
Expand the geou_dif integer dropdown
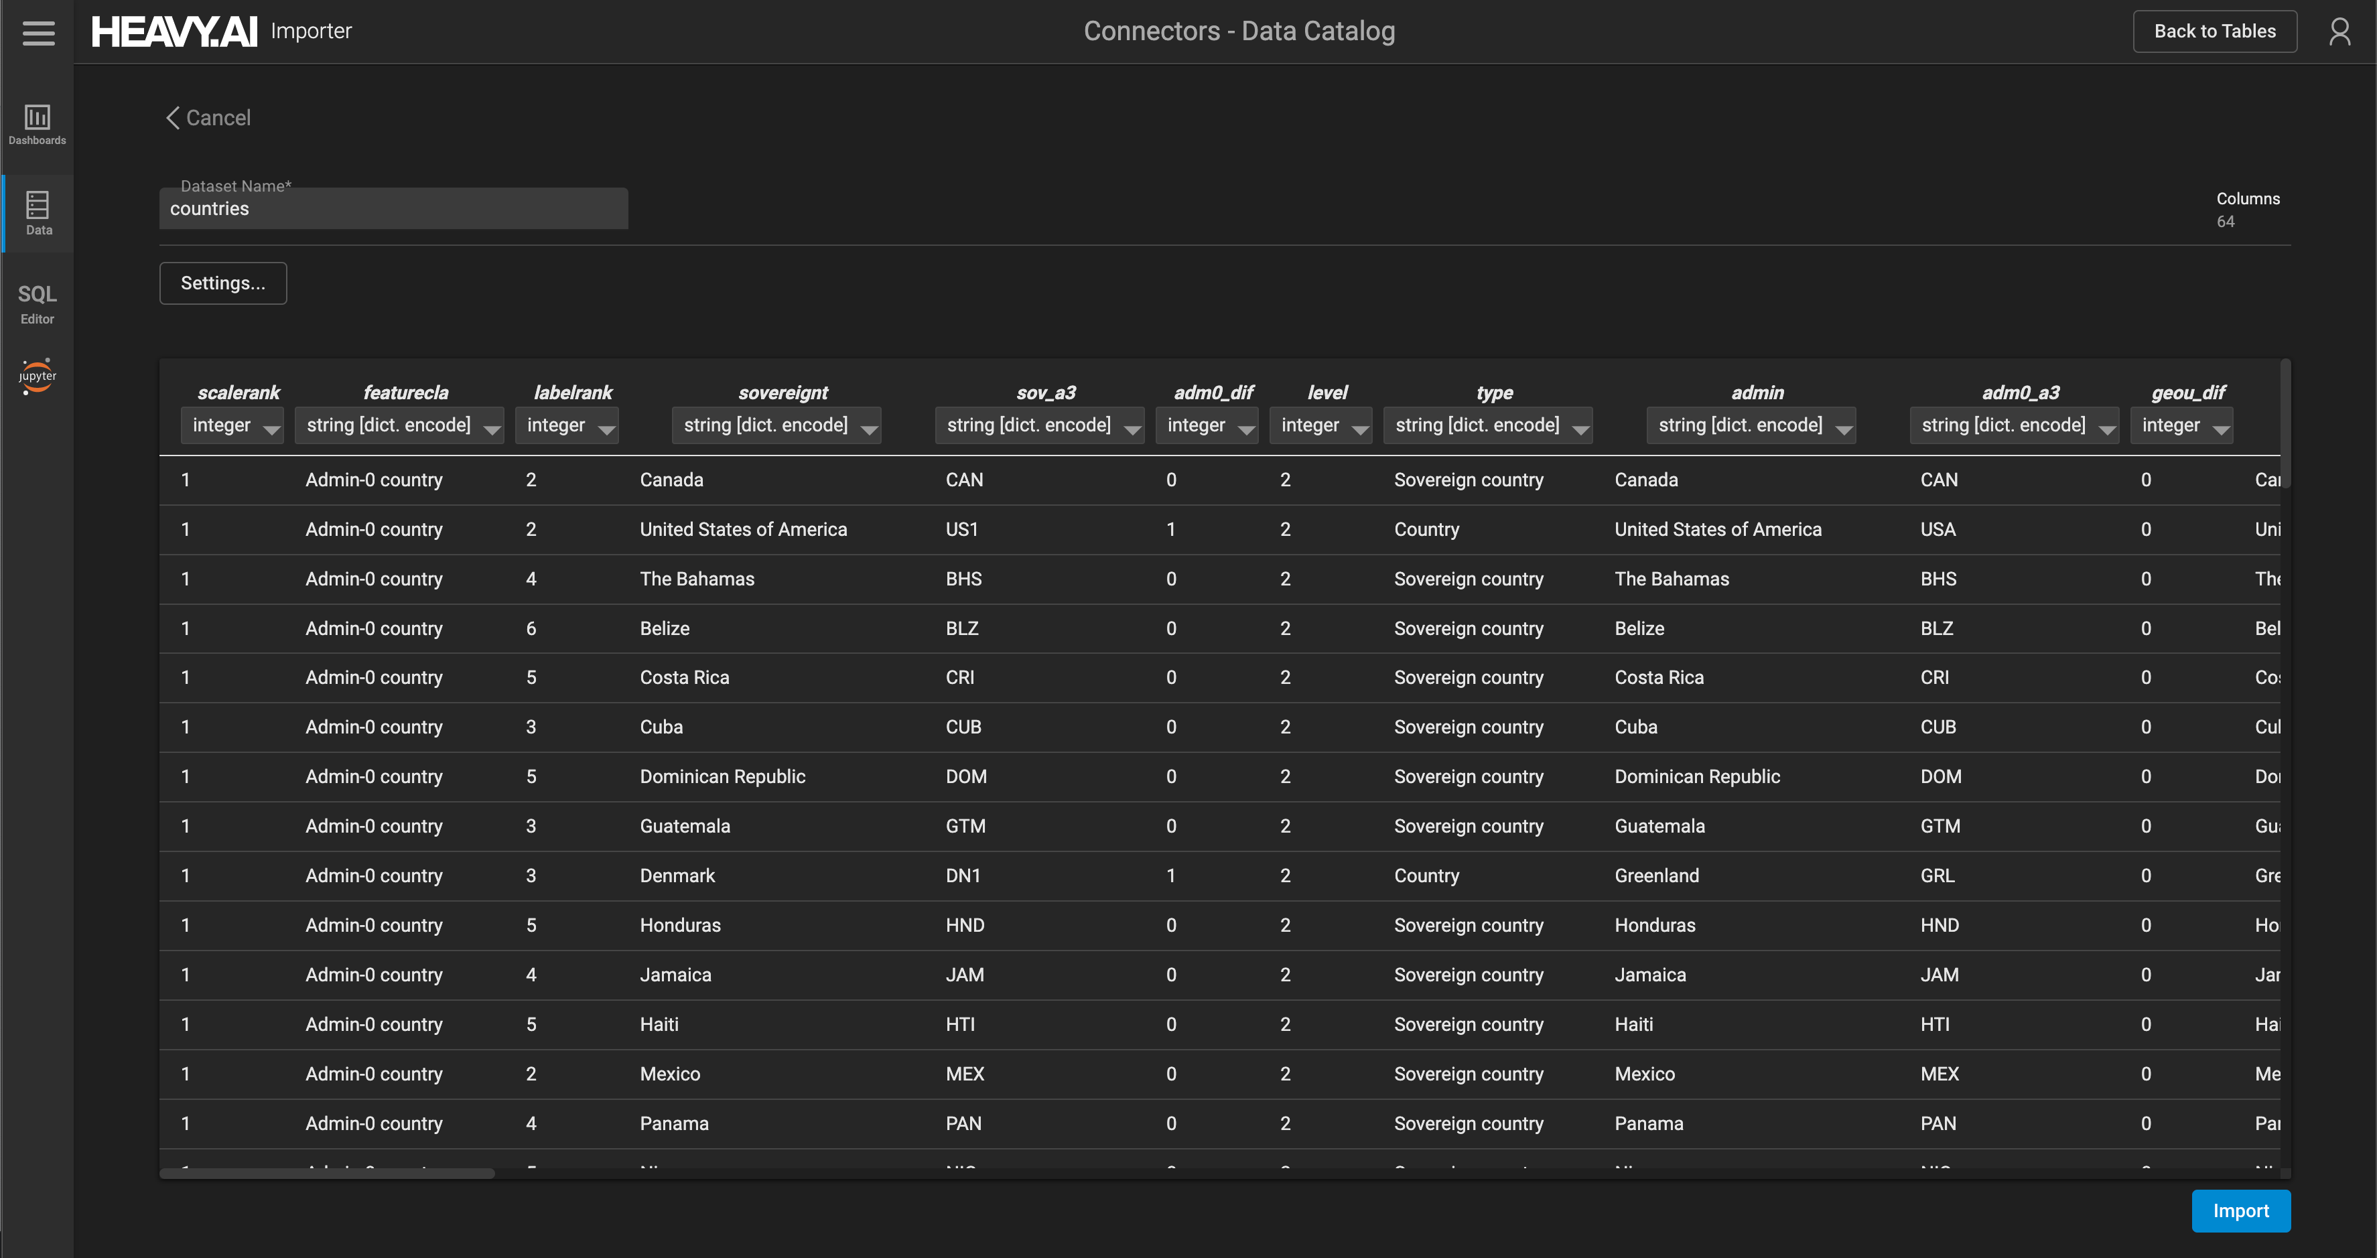click(2181, 425)
